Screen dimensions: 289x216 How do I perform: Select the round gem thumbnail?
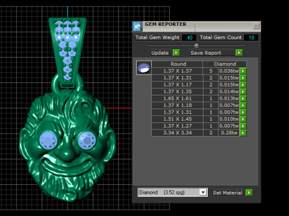tap(144, 68)
